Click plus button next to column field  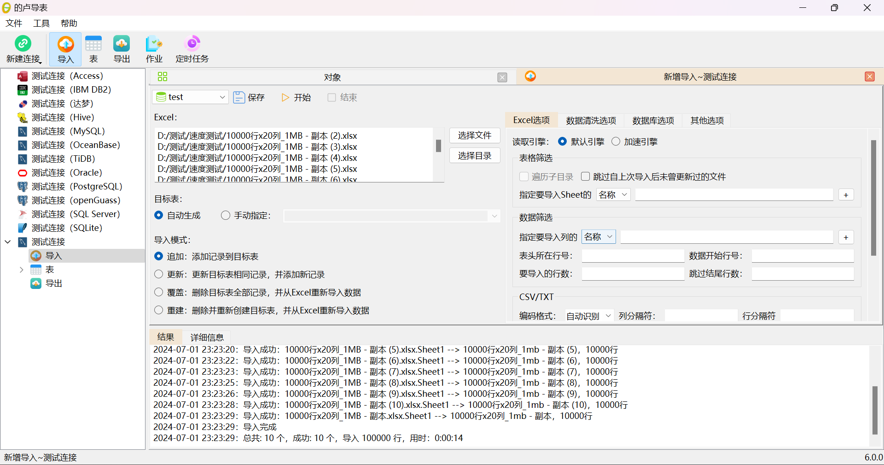click(x=846, y=237)
